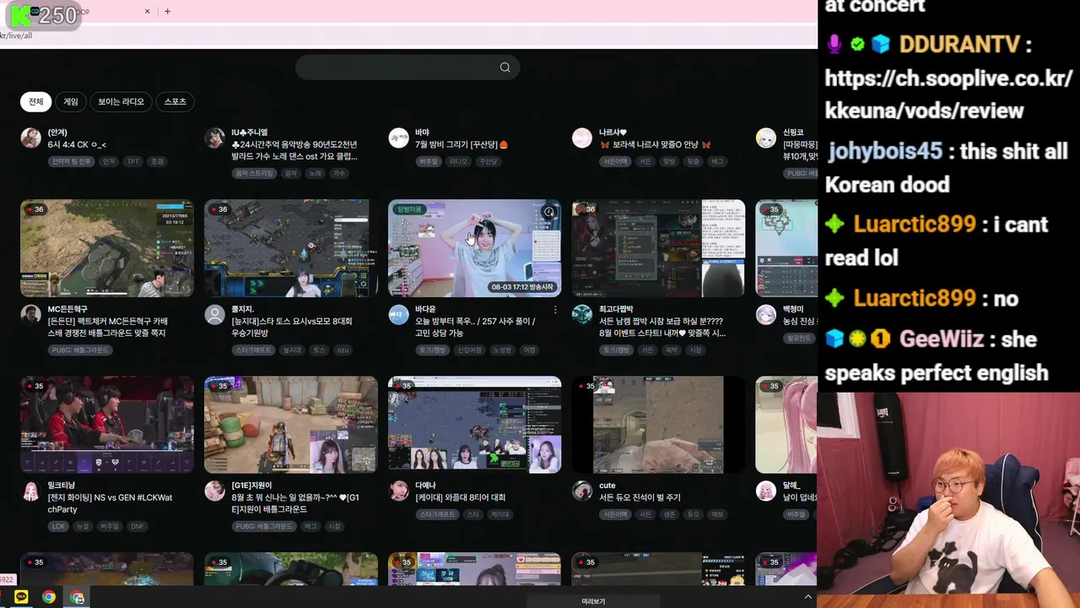
Task: Expand the system tray chevron
Action: pyautogui.click(x=807, y=597)
